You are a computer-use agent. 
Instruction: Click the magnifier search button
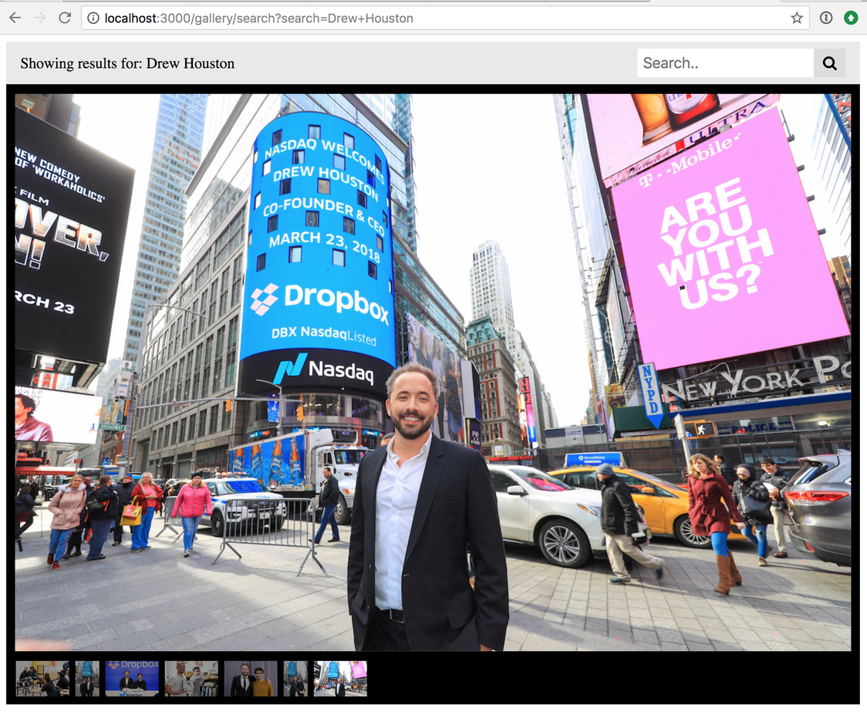(x=829, y=63)
